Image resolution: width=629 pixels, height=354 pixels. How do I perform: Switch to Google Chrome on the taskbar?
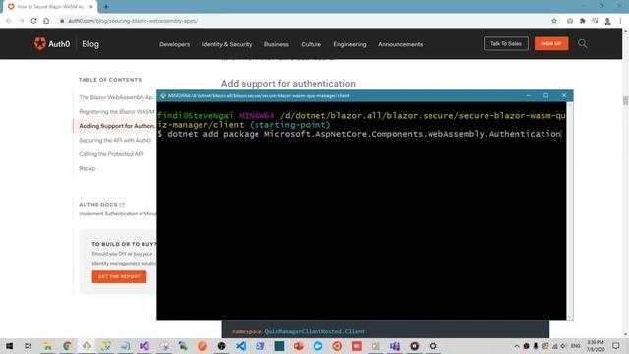pyautogui.click(x=67, y=346)
